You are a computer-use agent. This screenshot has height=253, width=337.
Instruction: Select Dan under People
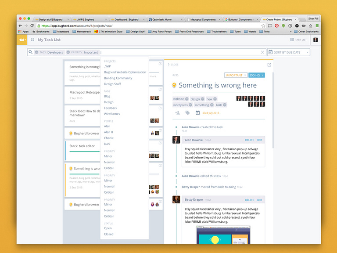107,144
